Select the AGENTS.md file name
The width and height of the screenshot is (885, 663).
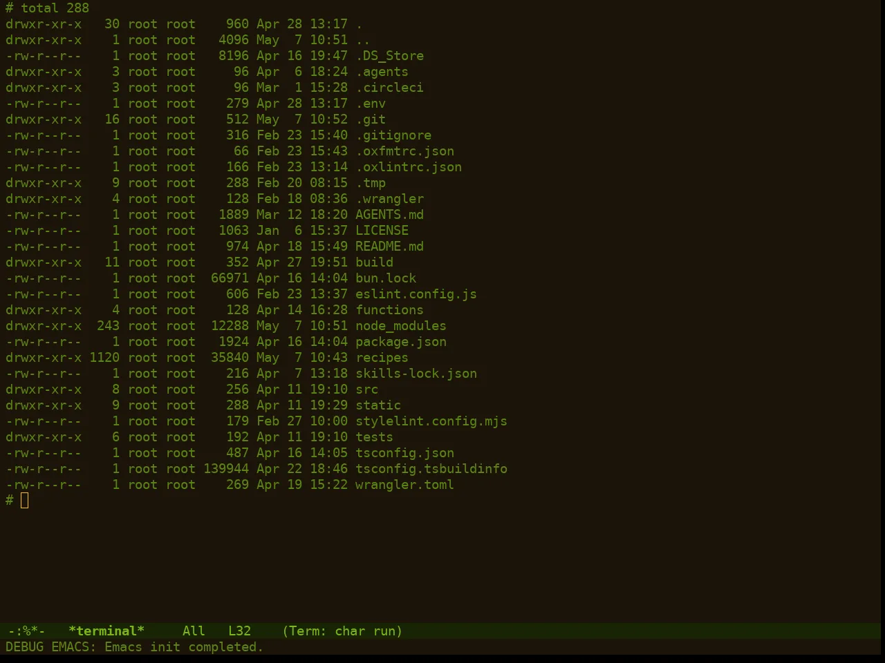coord(389,215)
